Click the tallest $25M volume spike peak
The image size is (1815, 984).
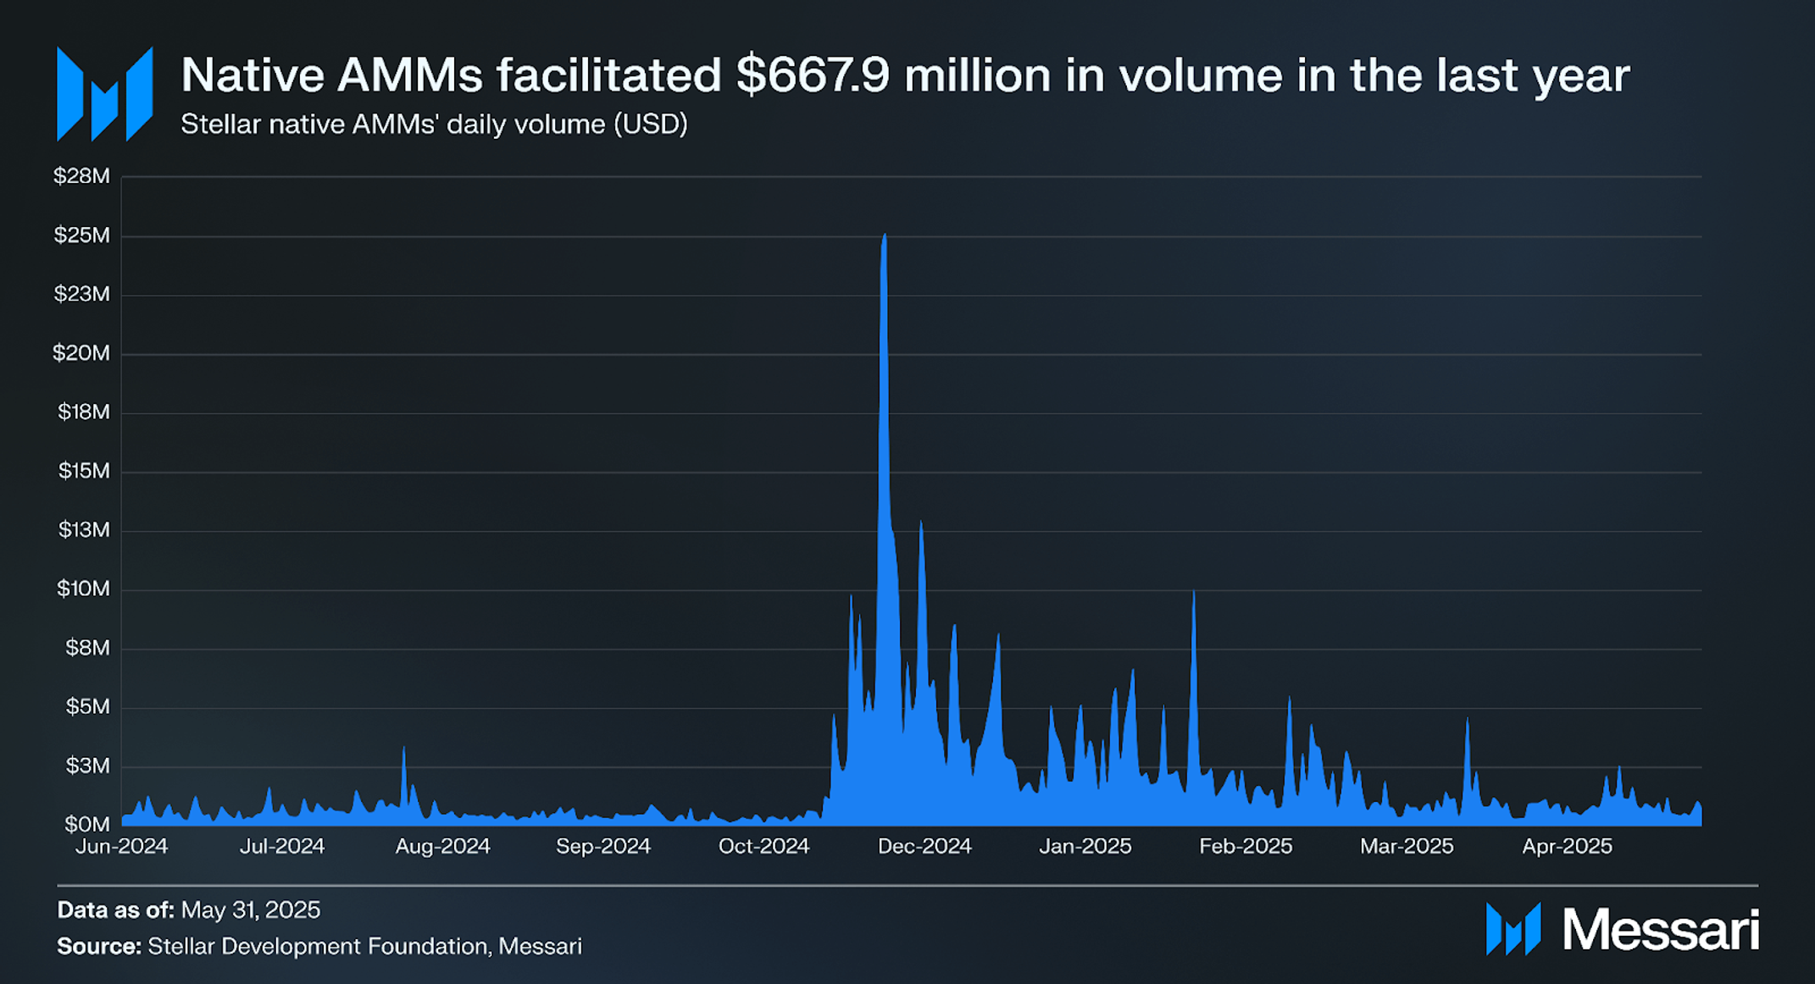coord(884,239)
